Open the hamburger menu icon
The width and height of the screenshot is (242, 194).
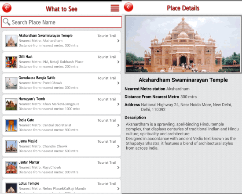point(115,8)
